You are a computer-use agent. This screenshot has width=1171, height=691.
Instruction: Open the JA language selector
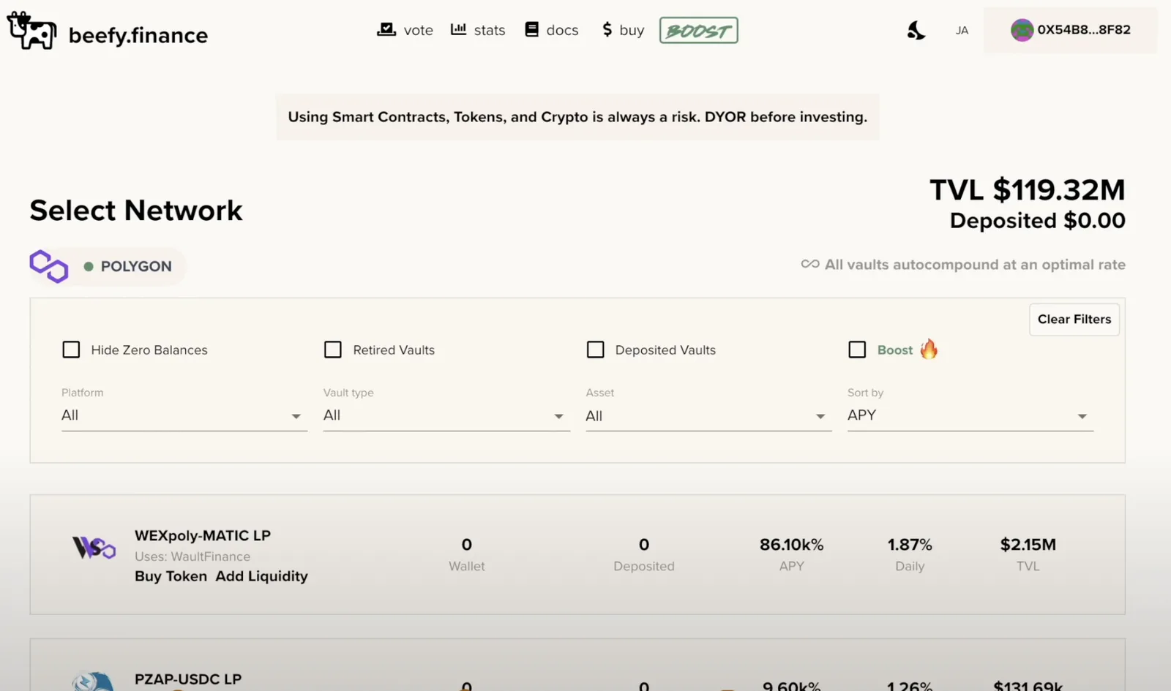point(962,31)
